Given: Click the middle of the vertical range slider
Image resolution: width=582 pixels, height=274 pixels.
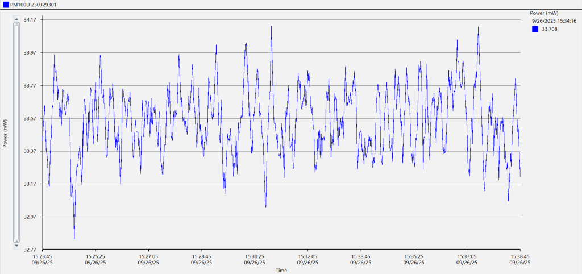Looking at the screenshot, I should coord(16,133).
